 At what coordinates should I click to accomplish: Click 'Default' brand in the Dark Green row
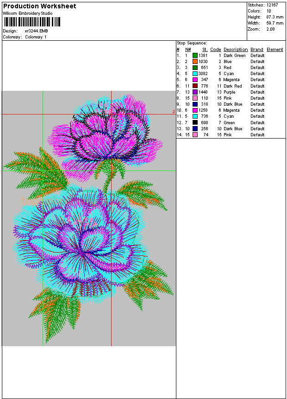pyautogui.click(x=257, y=56)
